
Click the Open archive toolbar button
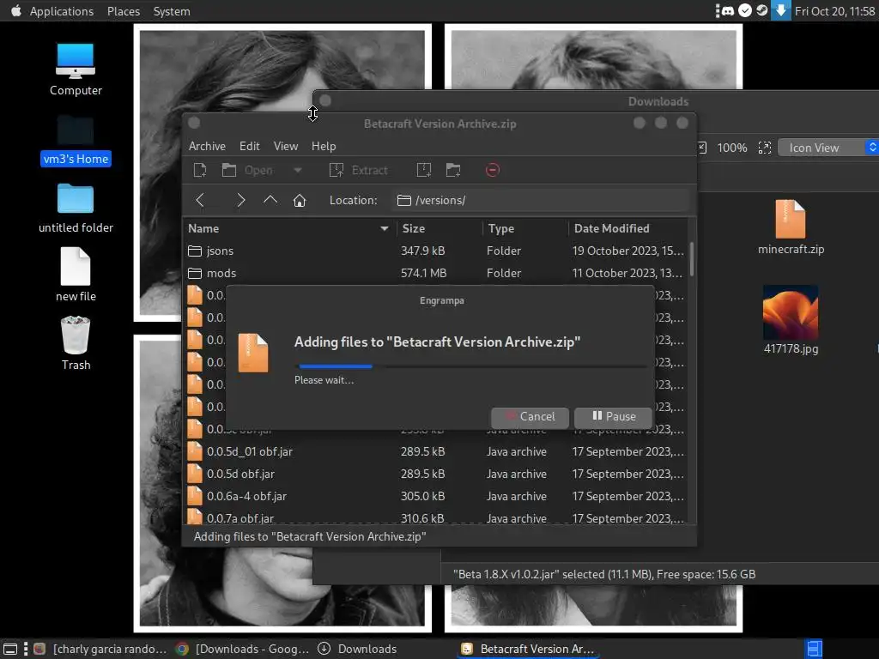[x=247, y=170]
